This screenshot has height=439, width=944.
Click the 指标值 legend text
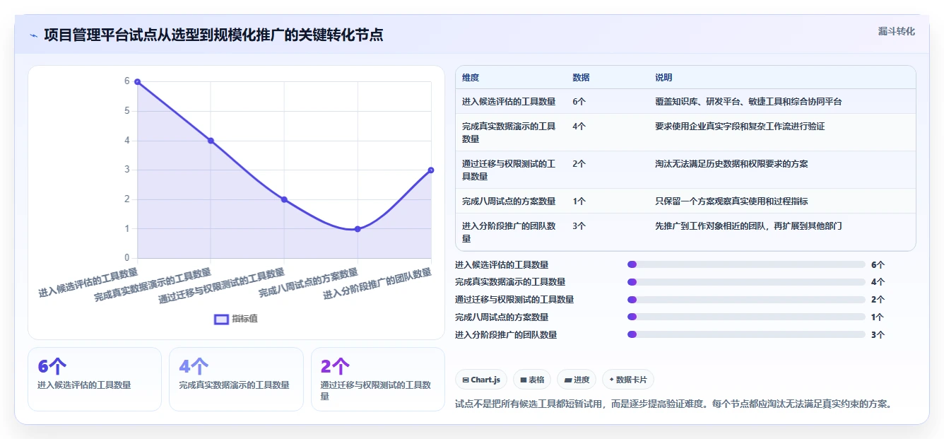coord(245,319)
